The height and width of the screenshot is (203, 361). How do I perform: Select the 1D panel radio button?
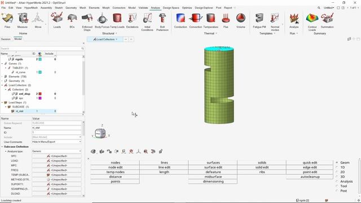(x=337, y=167)
